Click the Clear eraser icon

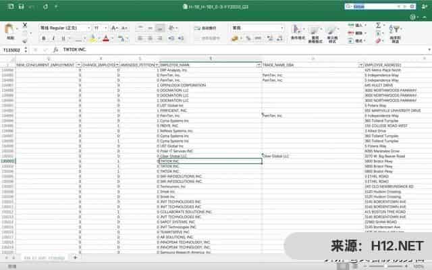(x=379, y=40)
